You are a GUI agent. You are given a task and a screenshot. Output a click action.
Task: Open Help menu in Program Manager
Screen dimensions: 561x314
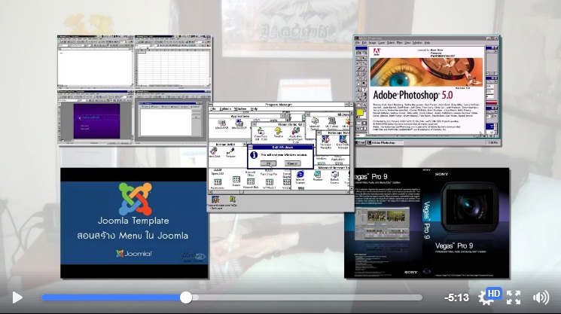[x=254, y=108]
